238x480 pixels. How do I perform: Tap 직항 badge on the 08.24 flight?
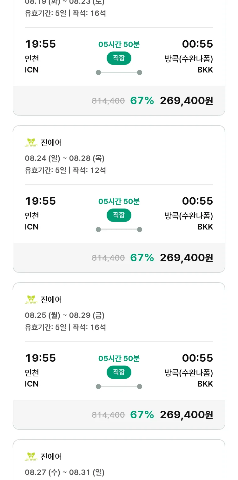click(x=119, y=215)
